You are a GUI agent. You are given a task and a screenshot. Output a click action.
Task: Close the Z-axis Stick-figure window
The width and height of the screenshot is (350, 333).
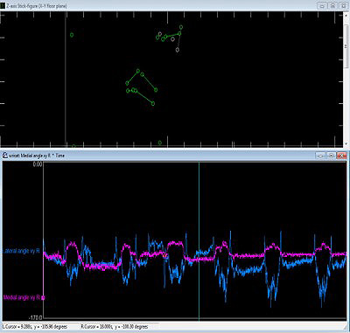344,5
